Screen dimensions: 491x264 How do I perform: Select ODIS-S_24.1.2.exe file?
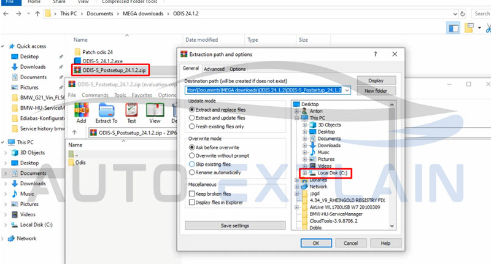[x=98, y=61]
